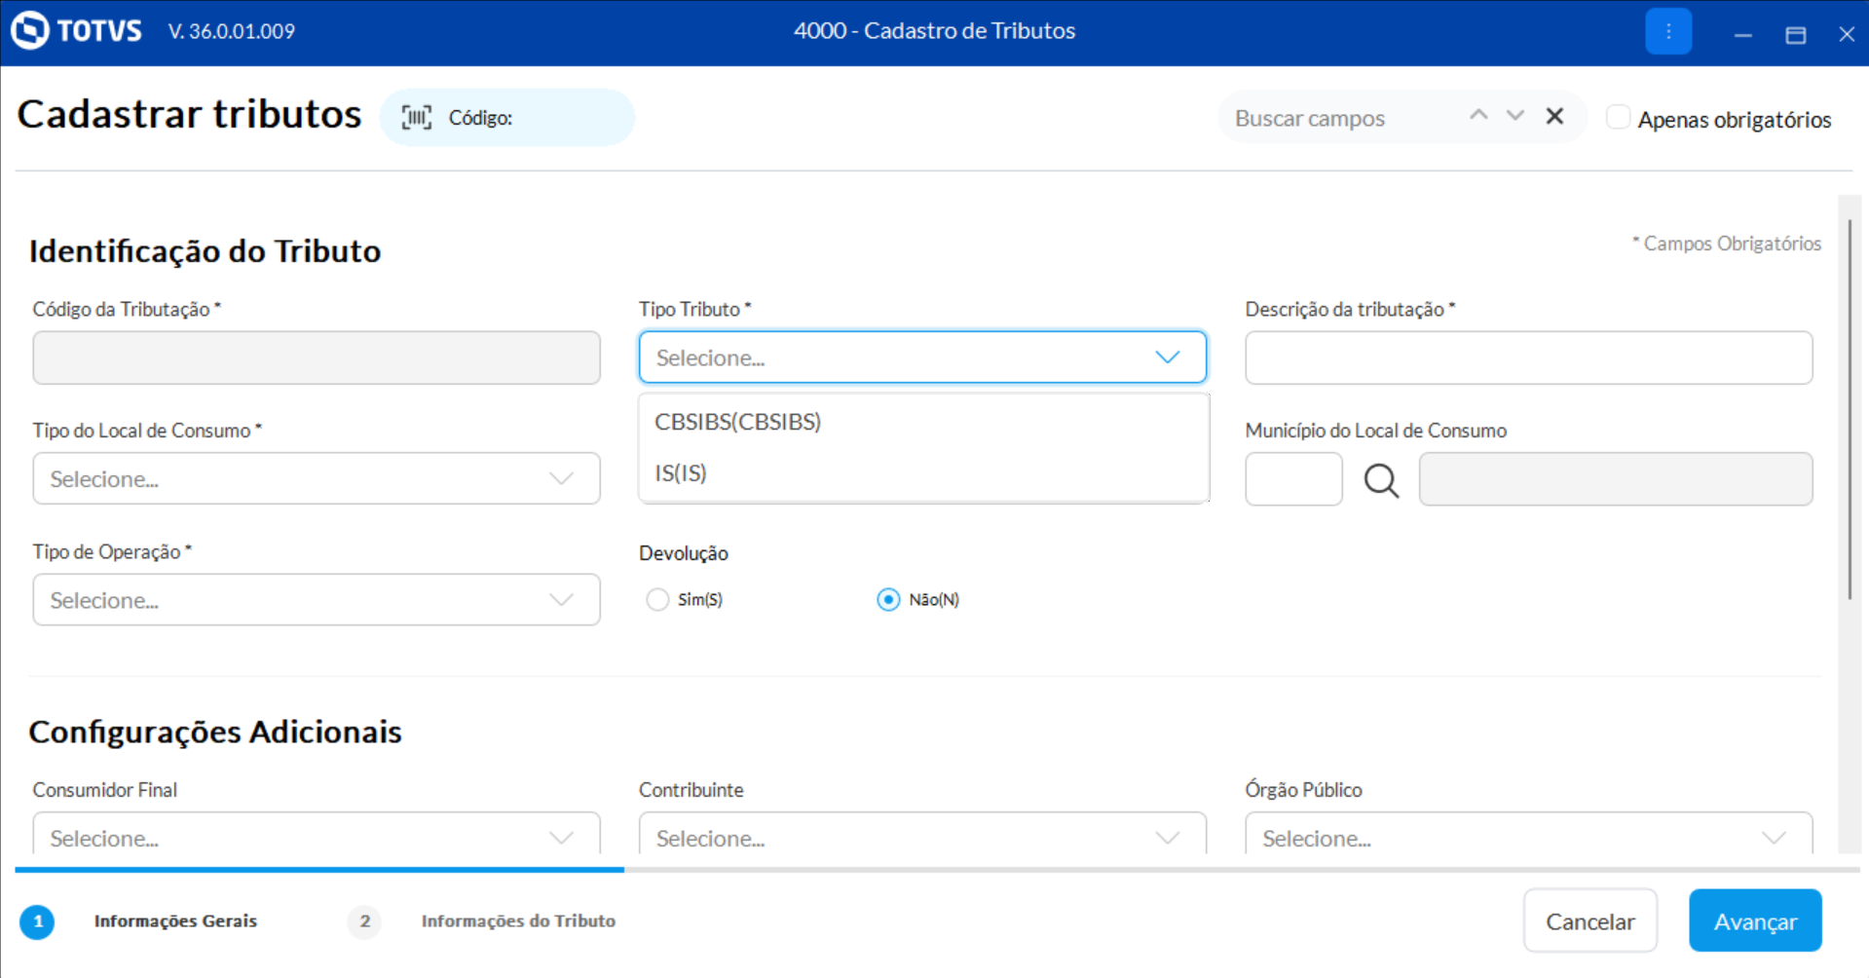Clear the Buscar campos search

[x=1554, y=117]
